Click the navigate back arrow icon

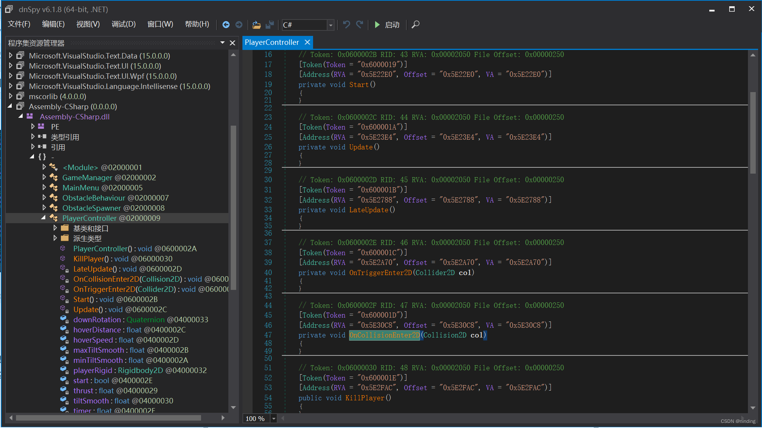226,25
